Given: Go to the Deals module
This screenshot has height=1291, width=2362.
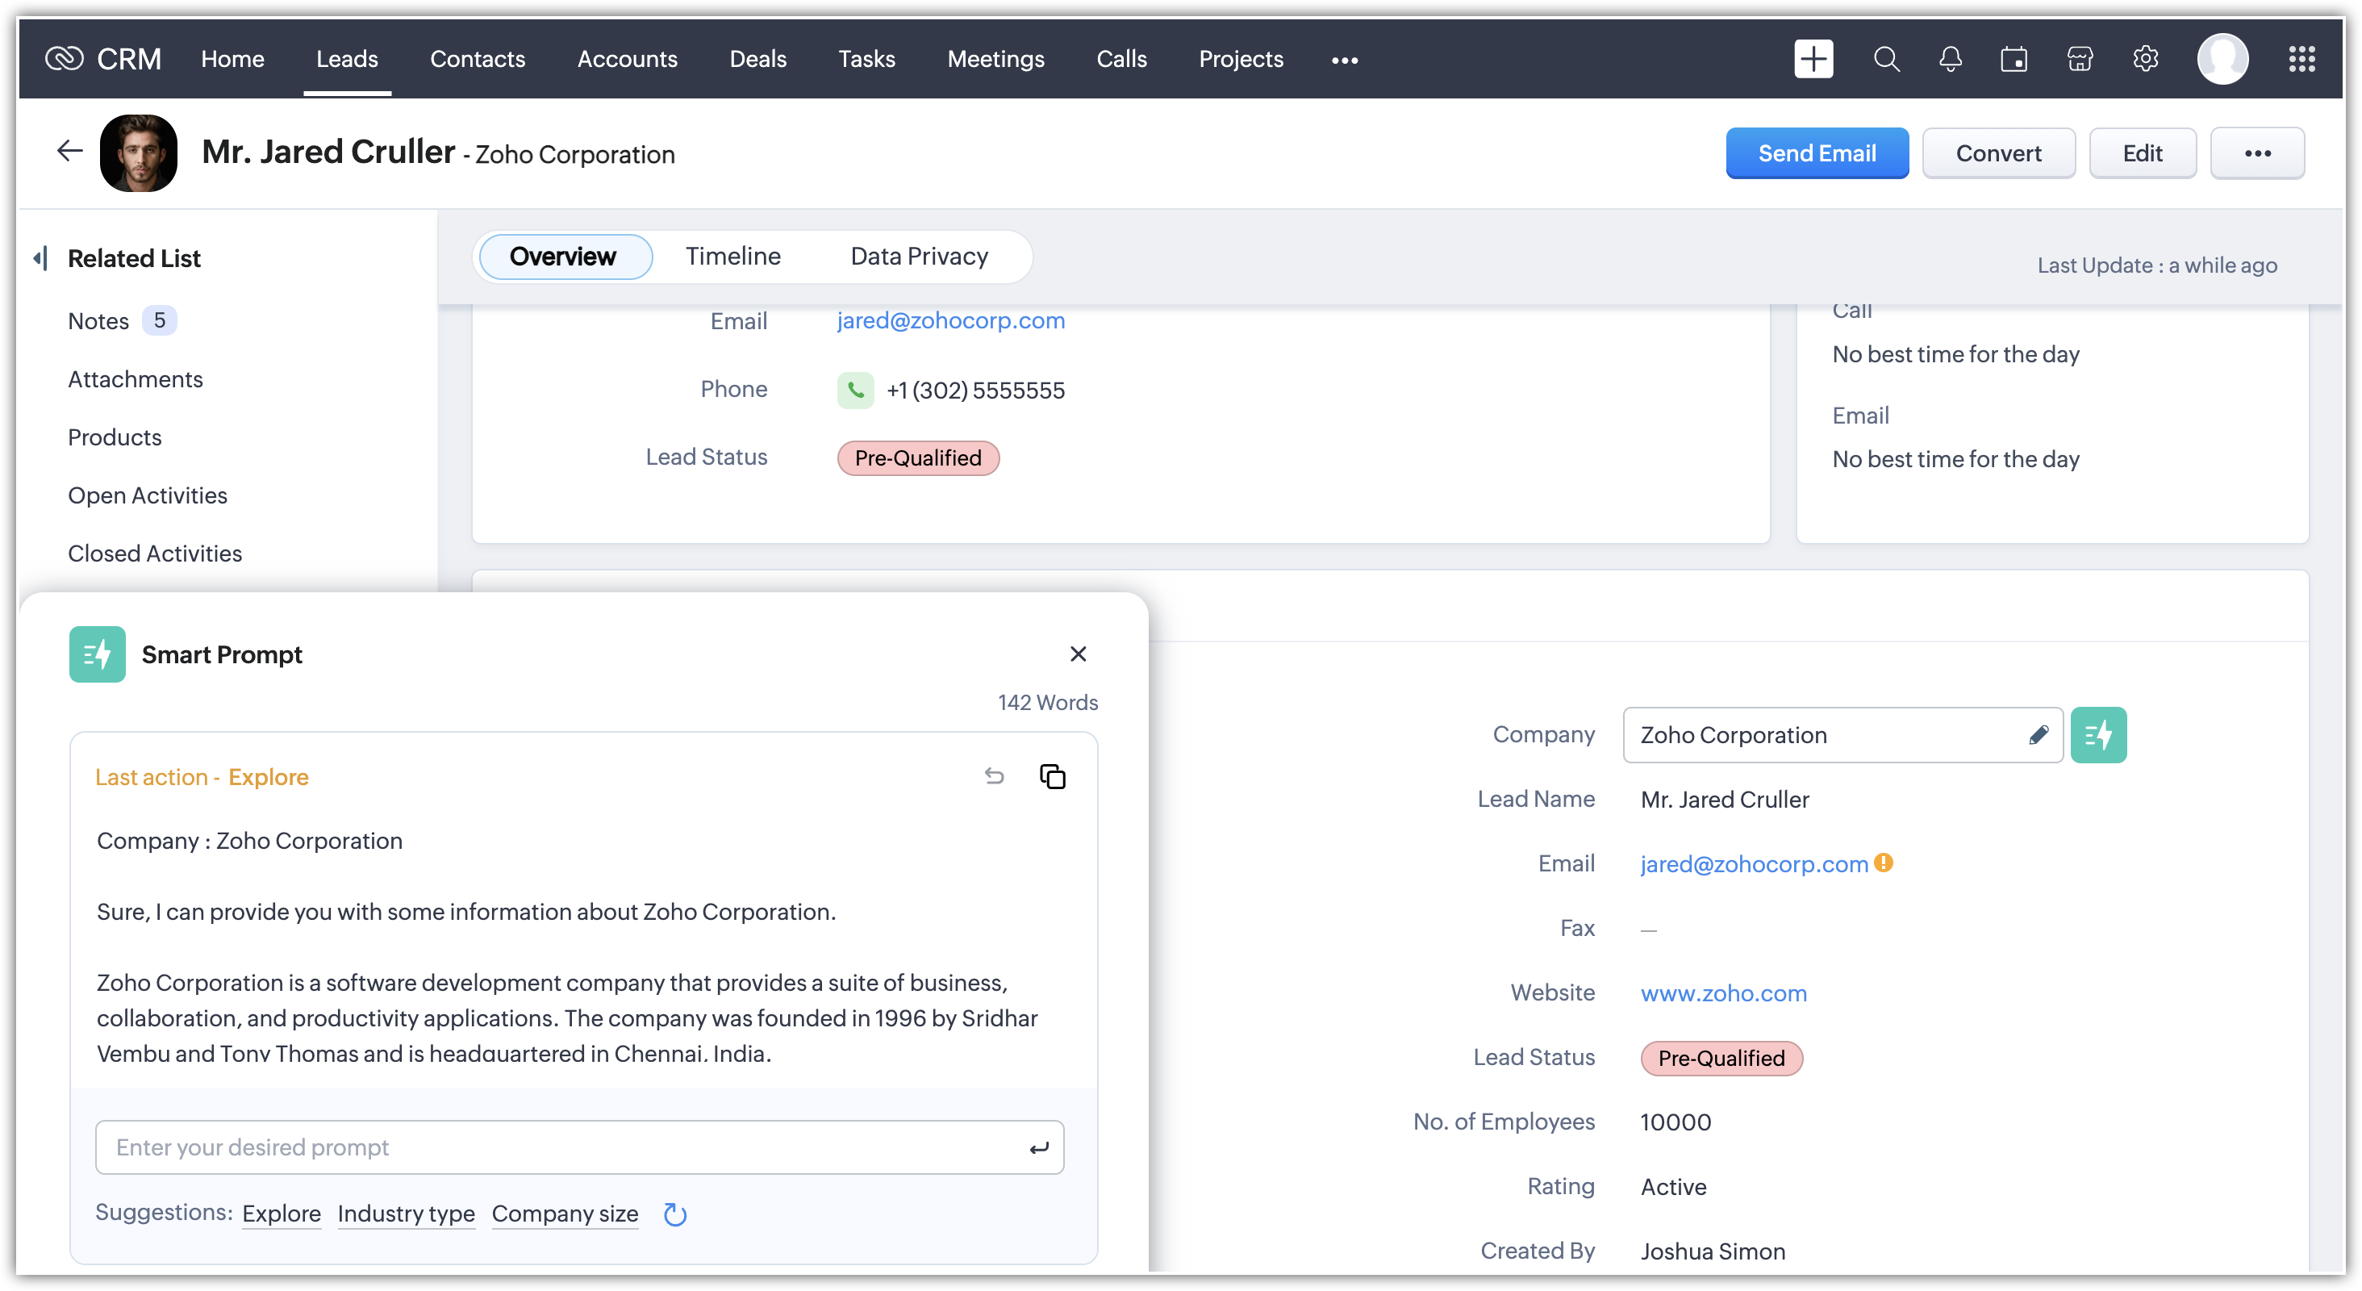Looking at the screenshot, I should (757, 59).
